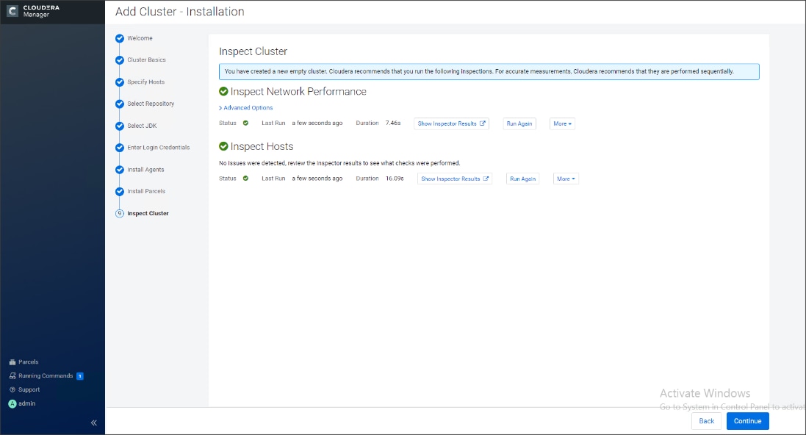Click the Continue button
806x435 pixels.
[x=747, y=421]
